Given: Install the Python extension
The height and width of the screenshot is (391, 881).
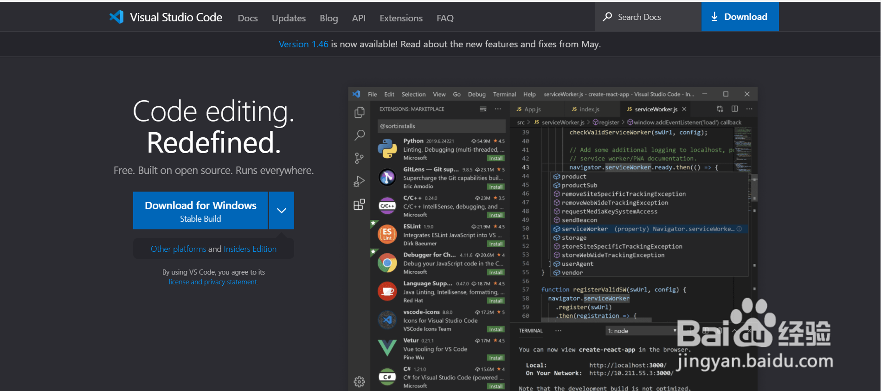Looking at the screenshot, I should [x=495, y=158].
